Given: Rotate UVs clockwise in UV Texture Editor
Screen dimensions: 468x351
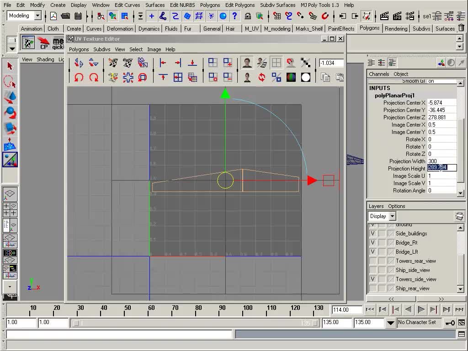Looking at the screenshot, I should [x=94, y=77].
